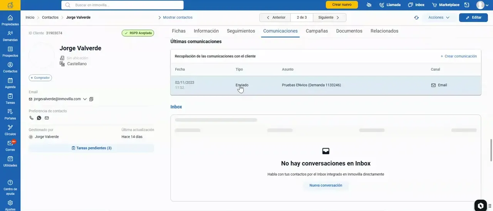Switch to the Campañas tab
The image size is (493, 211).
coord(317,31)
